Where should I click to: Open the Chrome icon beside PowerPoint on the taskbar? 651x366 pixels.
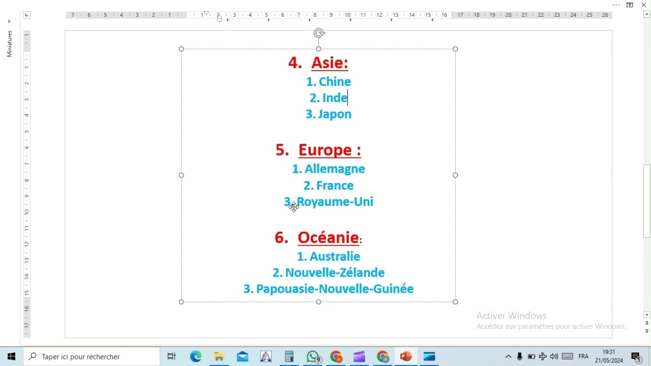tap(383, 357)
